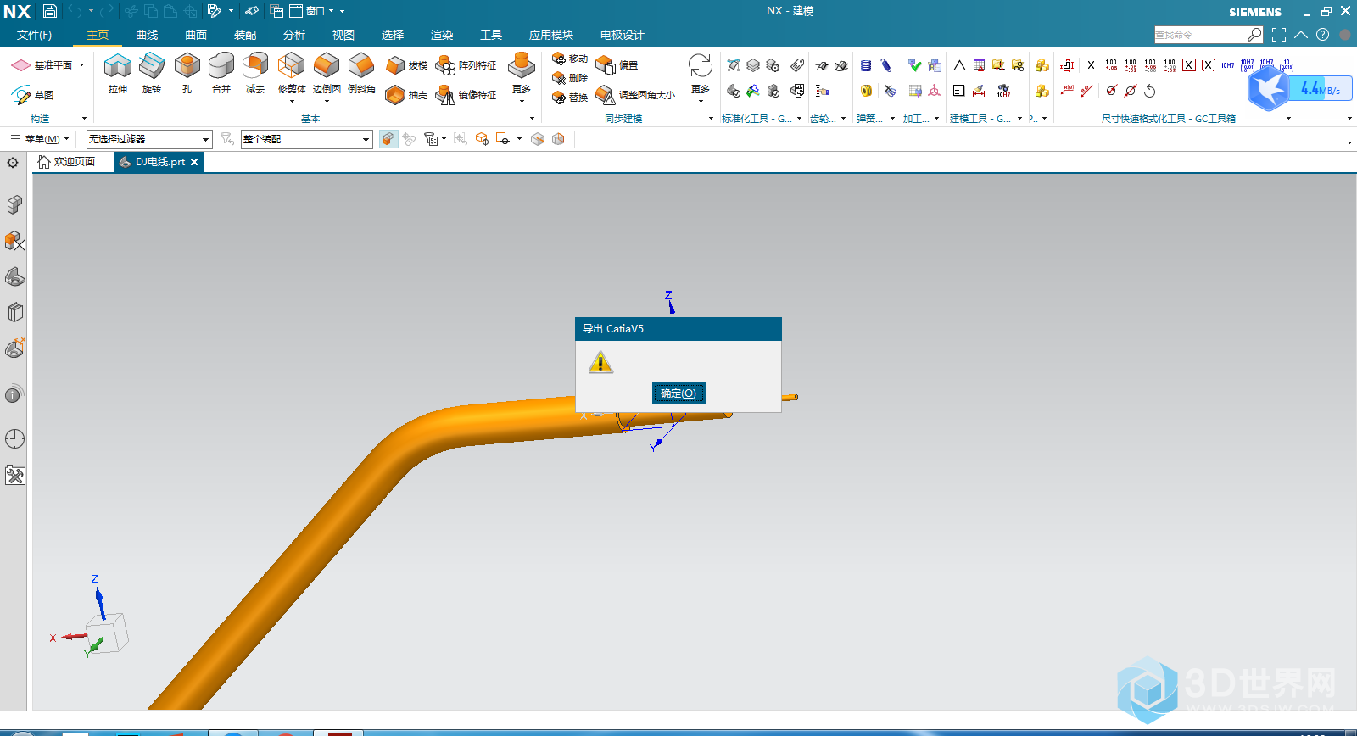
Task: Click the 合并 (Unite) boolean icon
Action: pos(221,65)
